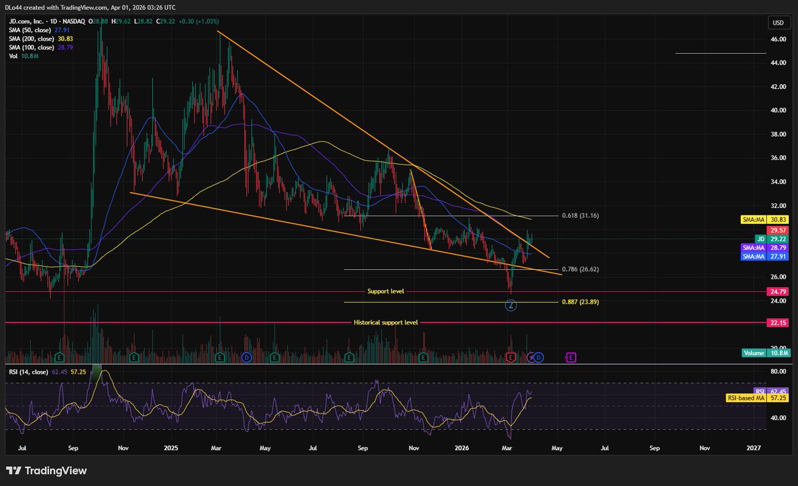798x486 pixels.
Task: Click the RSI 62.45 axis tag
Action: click(x=771, y=391)
